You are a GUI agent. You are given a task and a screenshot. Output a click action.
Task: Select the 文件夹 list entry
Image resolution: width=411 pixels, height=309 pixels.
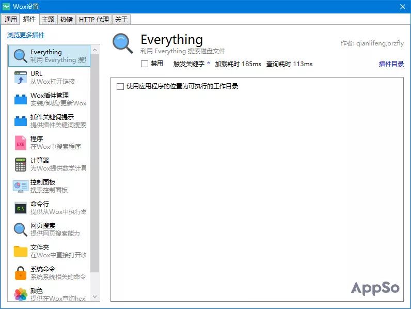[49, 251]
